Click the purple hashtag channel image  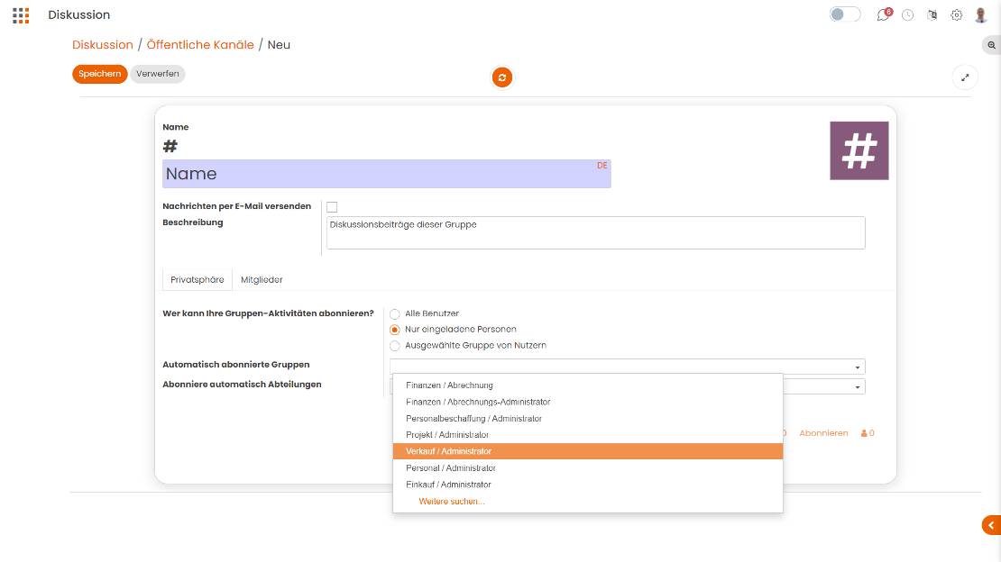point(859,150)
